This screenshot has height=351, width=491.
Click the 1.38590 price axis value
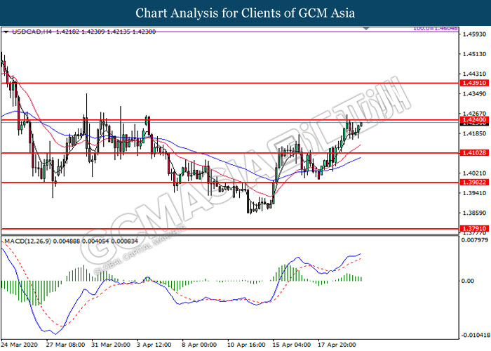coord(474,213)
